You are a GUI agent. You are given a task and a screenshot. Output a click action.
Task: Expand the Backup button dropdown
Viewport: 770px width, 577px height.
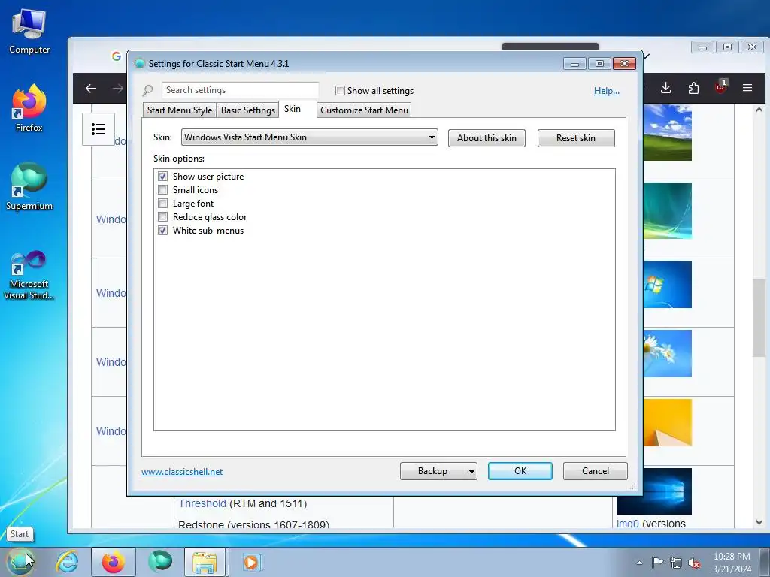[471, 471]
